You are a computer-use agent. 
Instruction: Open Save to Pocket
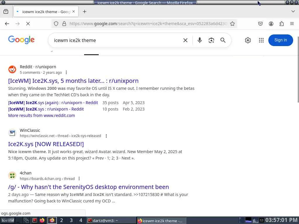[x=260, y=24]
